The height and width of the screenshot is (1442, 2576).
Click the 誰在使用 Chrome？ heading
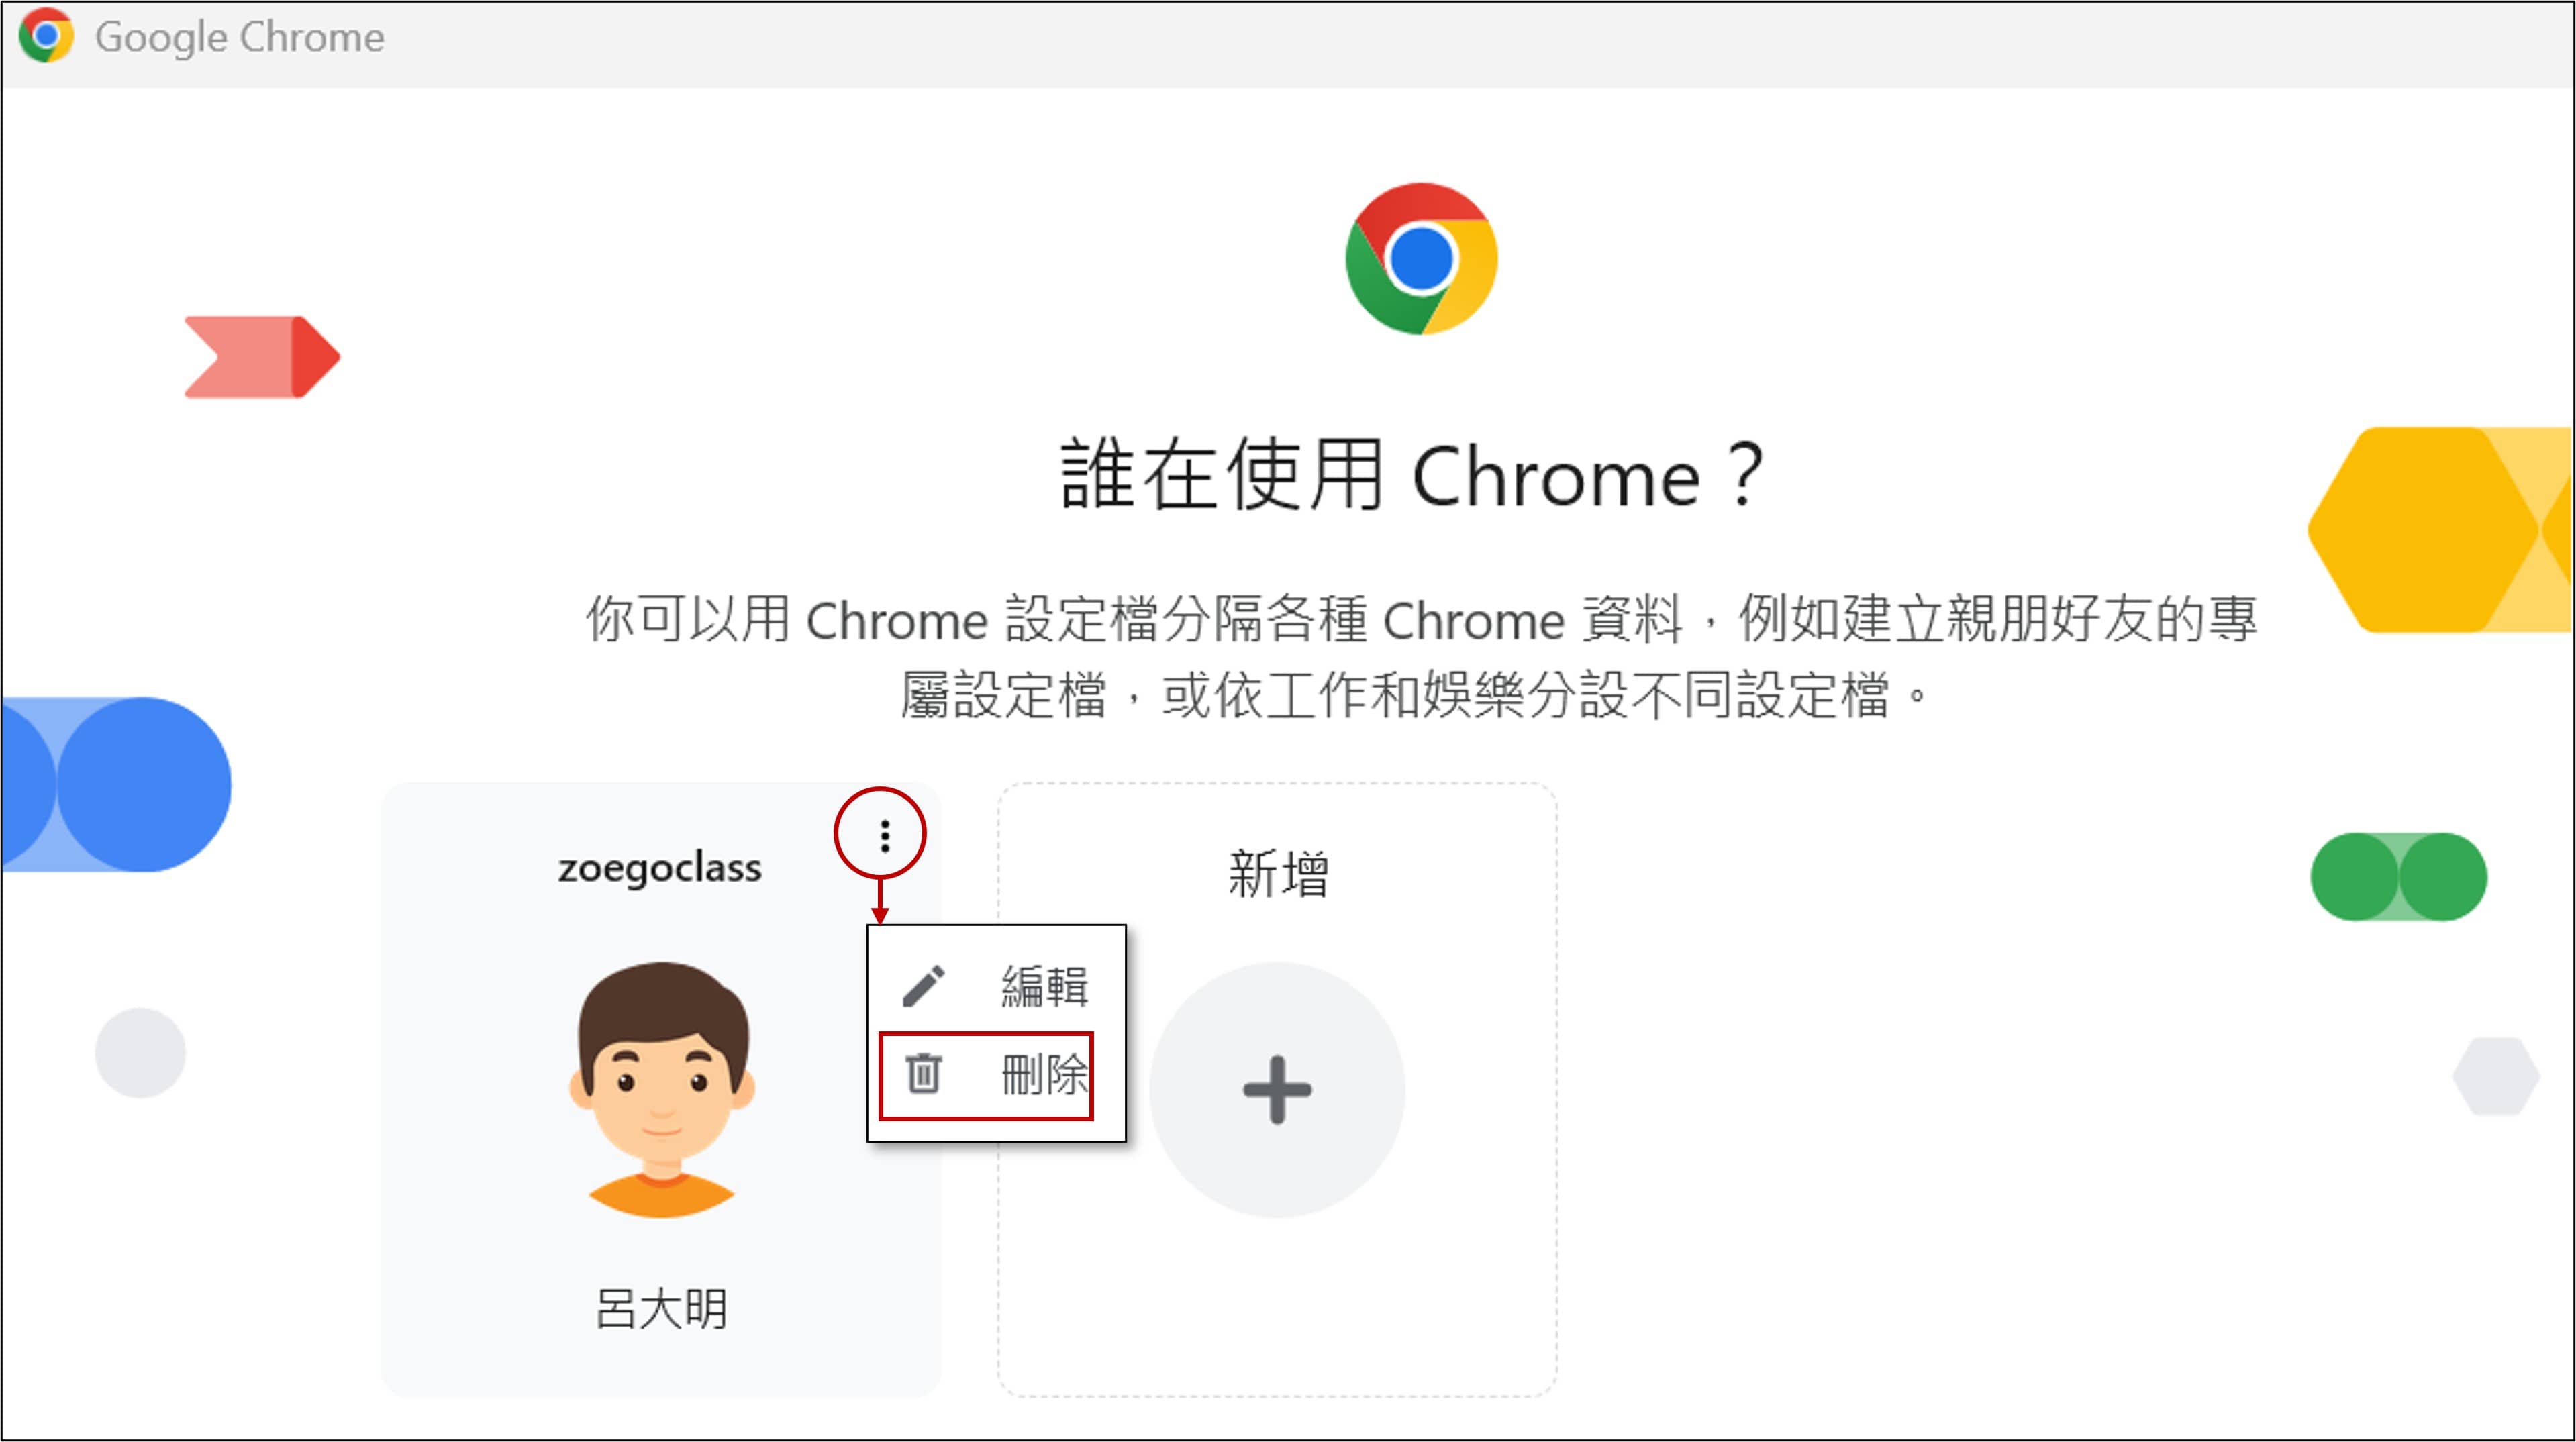pyautogui.click(x=1411, y=476)
